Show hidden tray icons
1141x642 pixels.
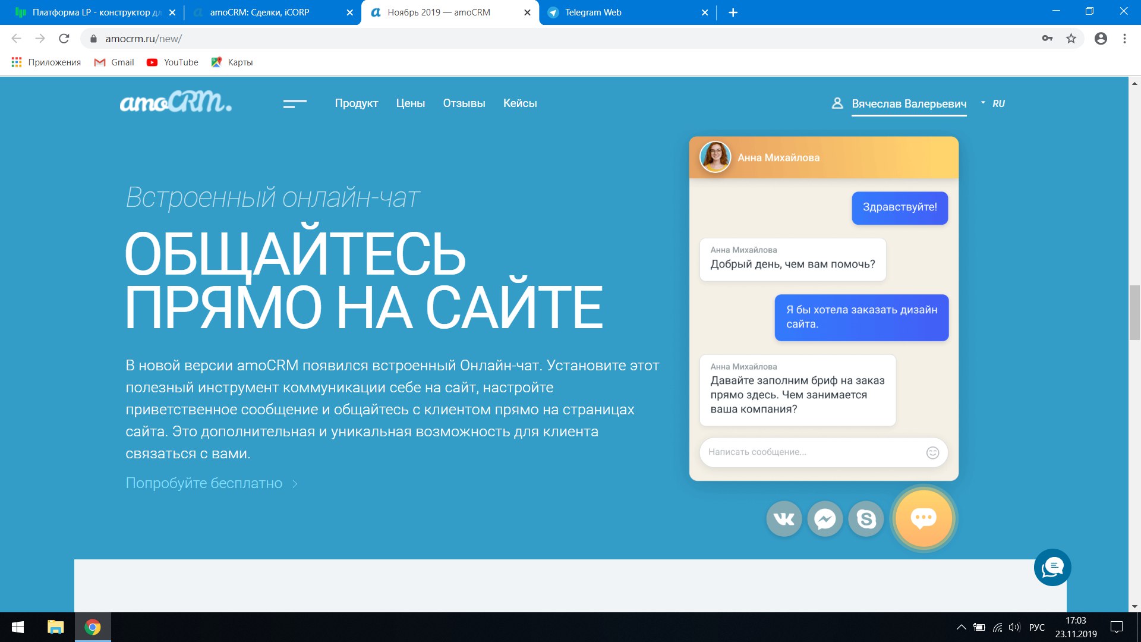pos(961,627)
